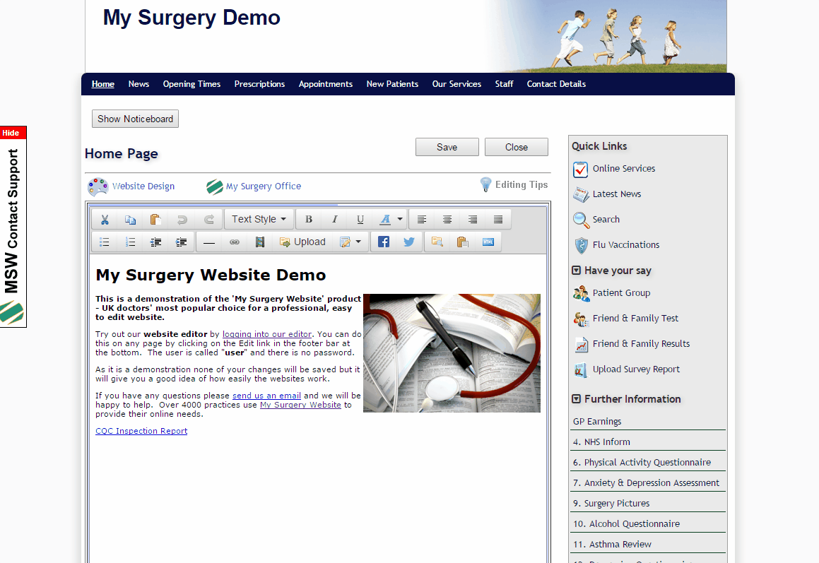
Task: Click the Twitter bird icon
Action: point(409,242)
